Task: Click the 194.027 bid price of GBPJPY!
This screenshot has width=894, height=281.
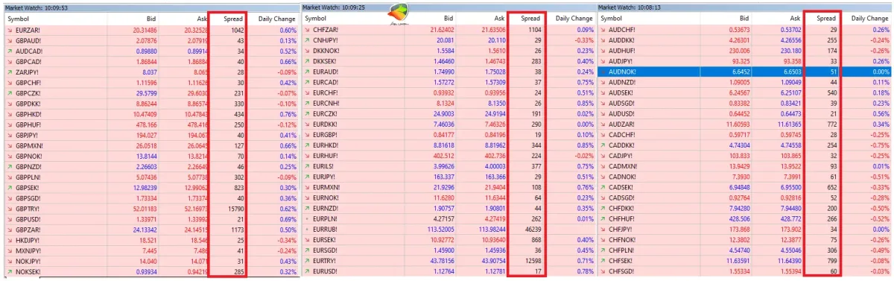Action: 145,136
